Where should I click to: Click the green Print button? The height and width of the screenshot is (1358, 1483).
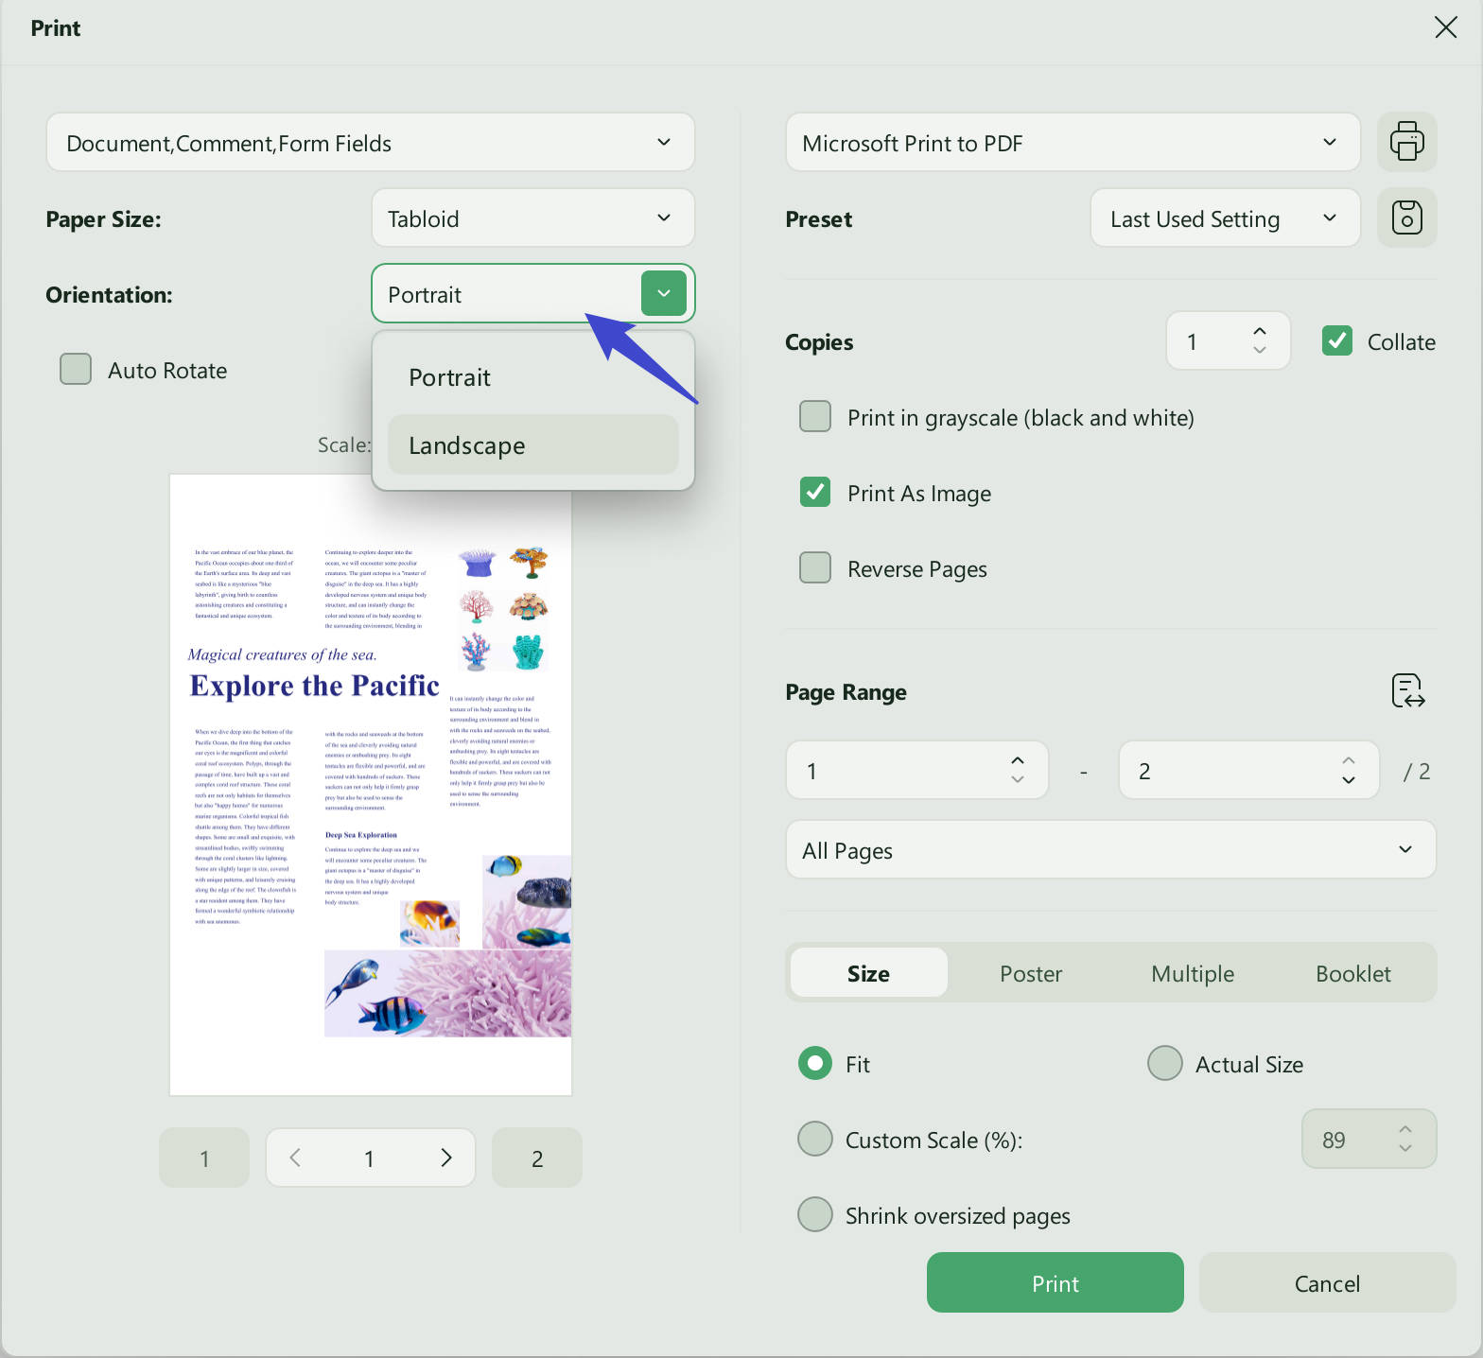pyautogui.click(x=1056, y=1282)
